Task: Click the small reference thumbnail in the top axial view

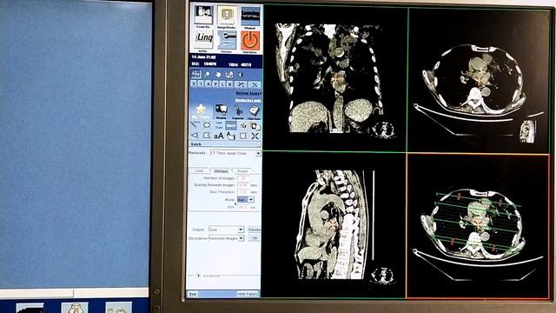Action: click(527, 131)
